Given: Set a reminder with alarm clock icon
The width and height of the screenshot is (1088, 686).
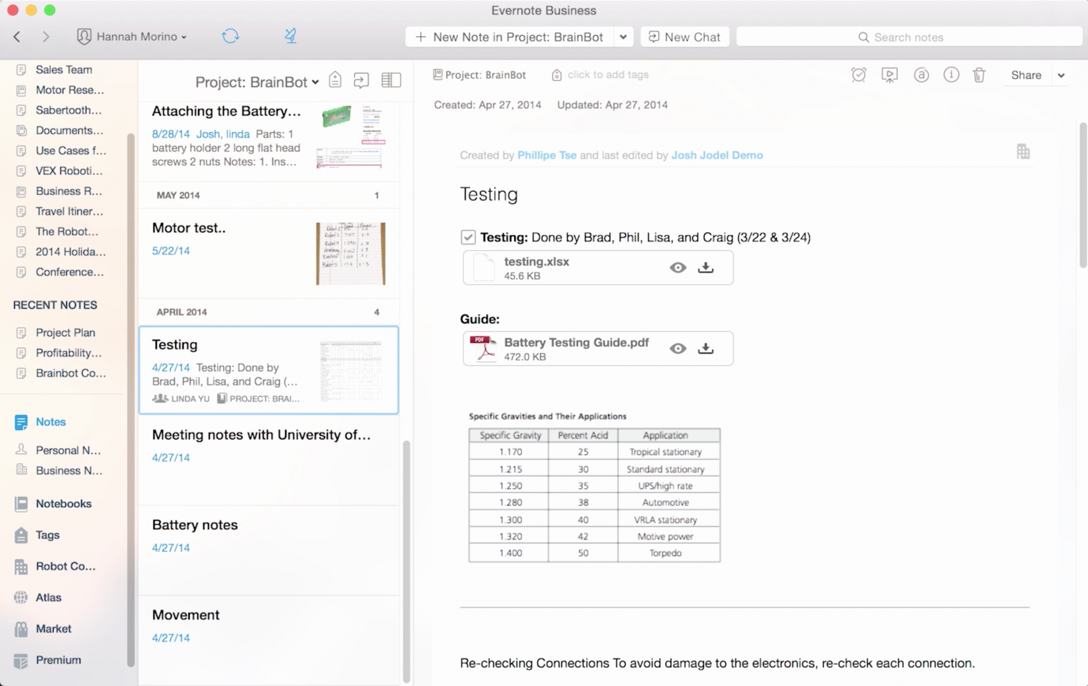Looking at the screenshot, I should pos(858,75).
